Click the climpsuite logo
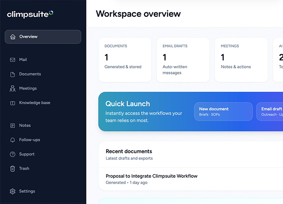283x204 pixels. (x=30, y=14)
